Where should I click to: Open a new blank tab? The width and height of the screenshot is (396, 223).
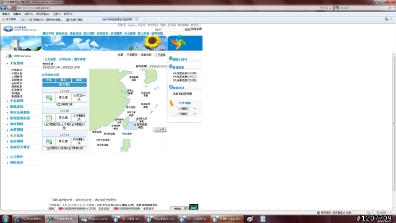[x=142, y=19]
